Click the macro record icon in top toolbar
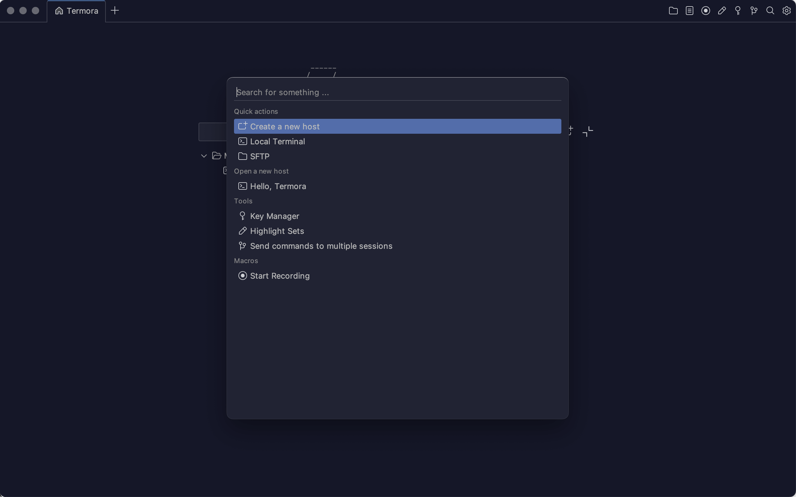 [x=705, y=11]
